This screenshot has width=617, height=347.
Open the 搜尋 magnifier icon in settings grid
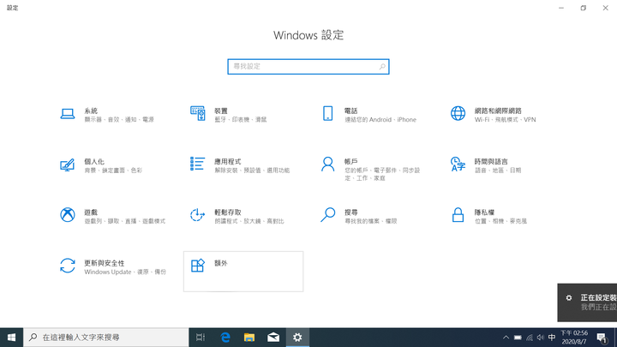pyautogui.click(x=327, y=215)
